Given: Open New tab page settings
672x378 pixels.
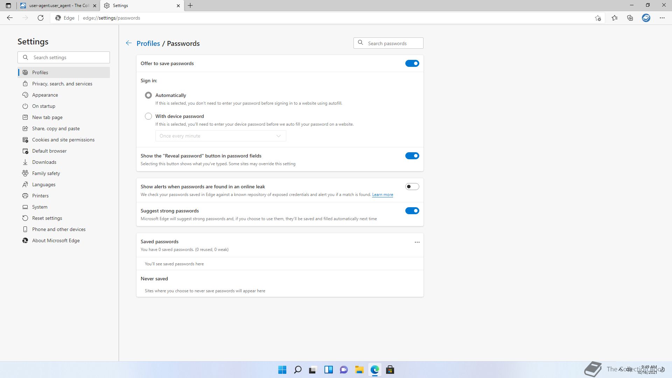Looking at the screenshot, I should [64, 117].
